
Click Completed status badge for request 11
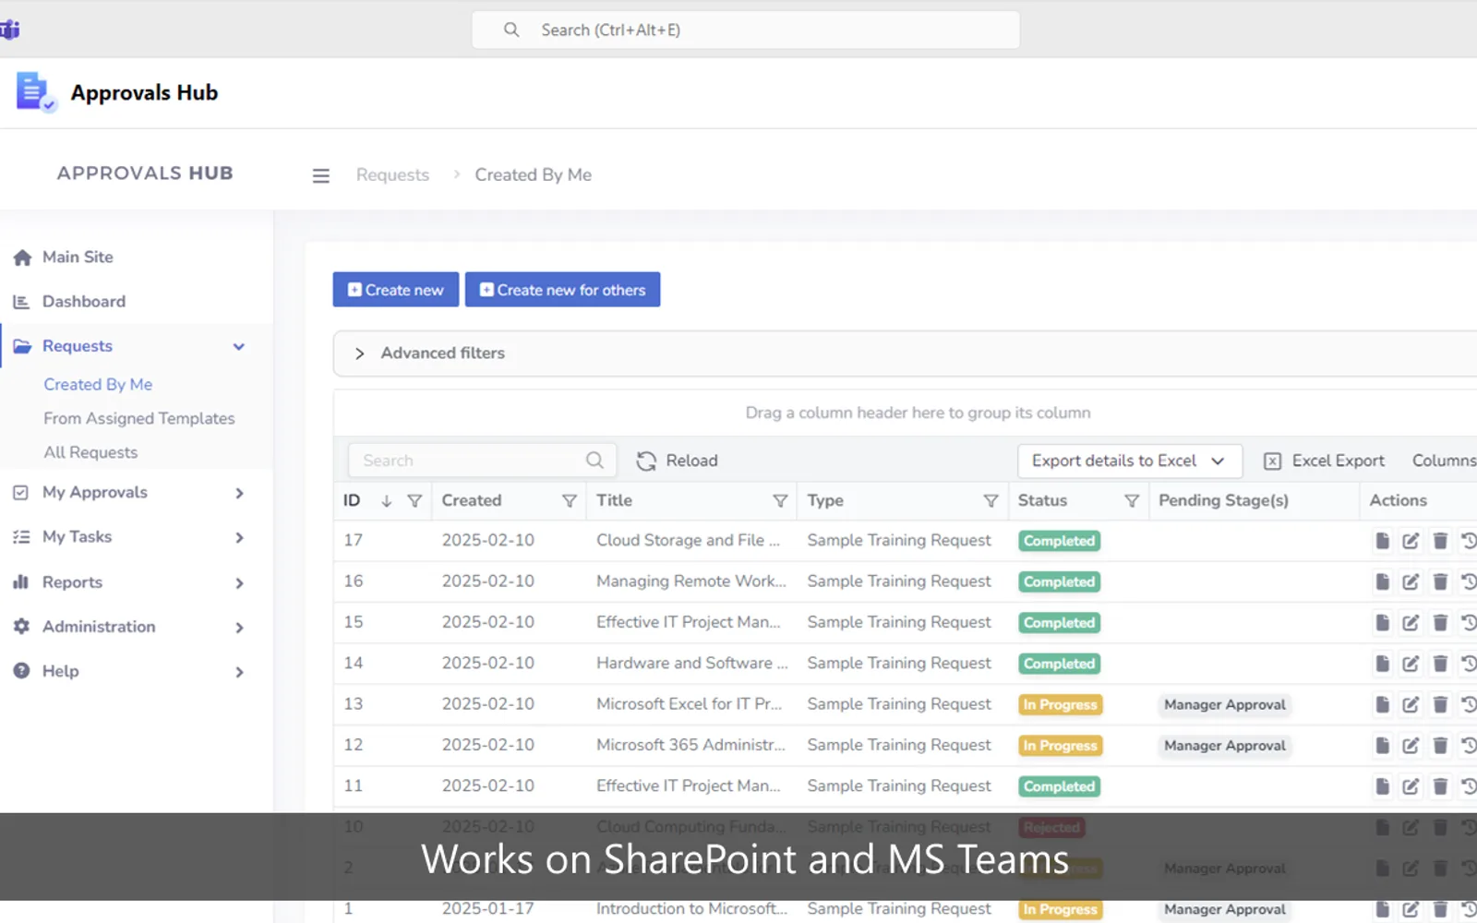click(1059, 786)
